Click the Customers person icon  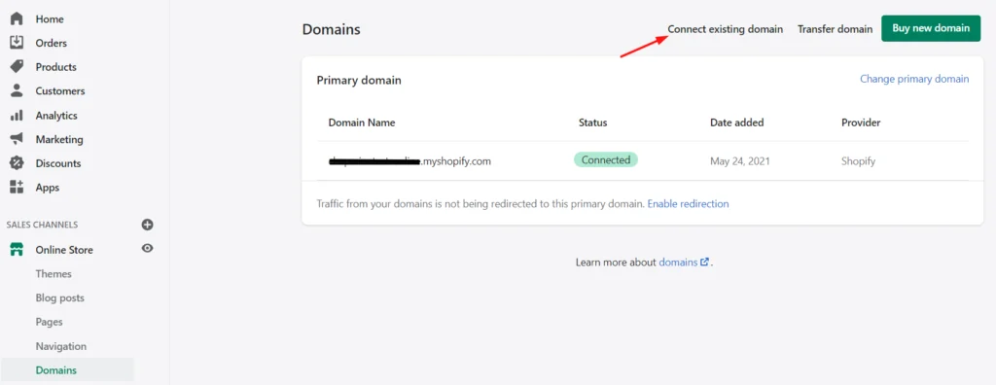pyautogui.click(x=17, y=90)
